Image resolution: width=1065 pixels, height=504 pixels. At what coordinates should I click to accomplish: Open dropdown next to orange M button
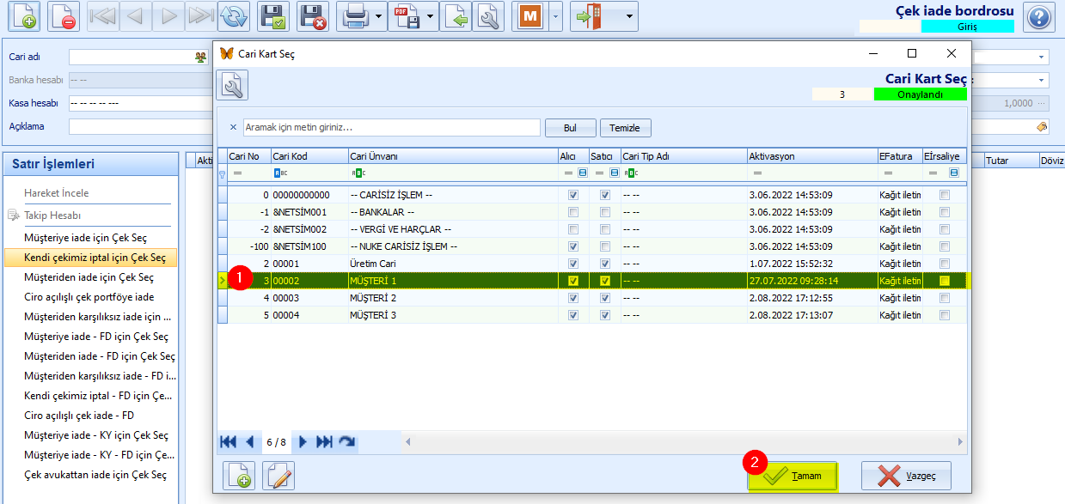[x=555, y=16]
